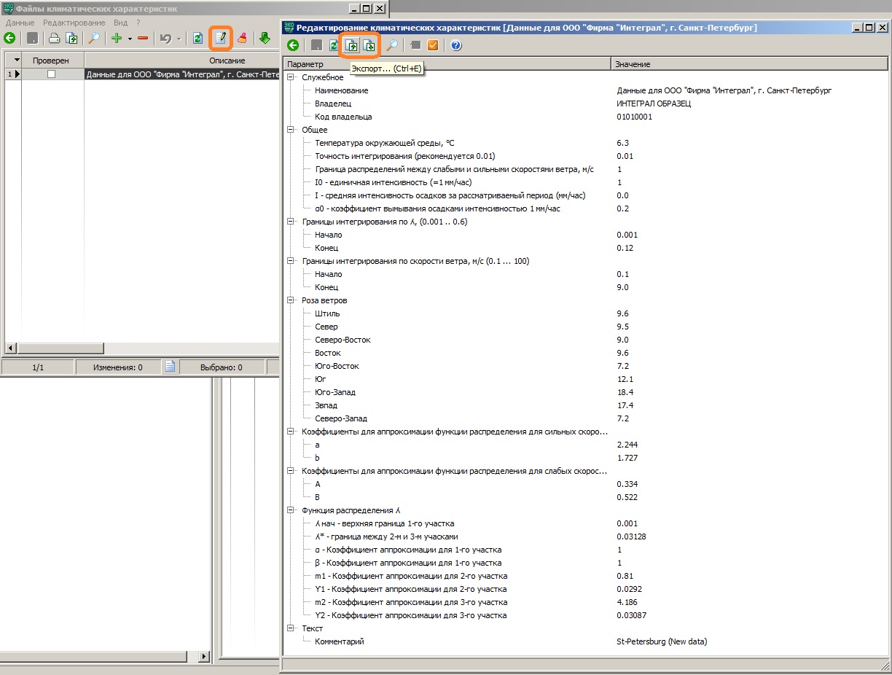Click the pencil edit-record icon in toolbar
892x675 pixels.
tap(221, 38)
